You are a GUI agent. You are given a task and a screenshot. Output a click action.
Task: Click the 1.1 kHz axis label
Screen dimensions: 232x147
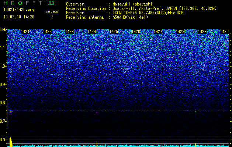pyautogui.click(x=3, y=48)
